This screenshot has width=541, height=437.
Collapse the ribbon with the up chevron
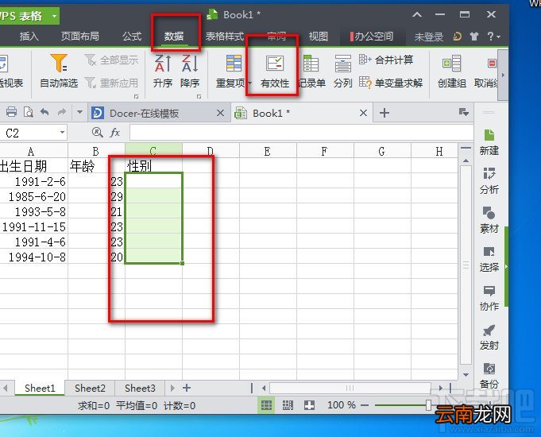pos(417,14)
